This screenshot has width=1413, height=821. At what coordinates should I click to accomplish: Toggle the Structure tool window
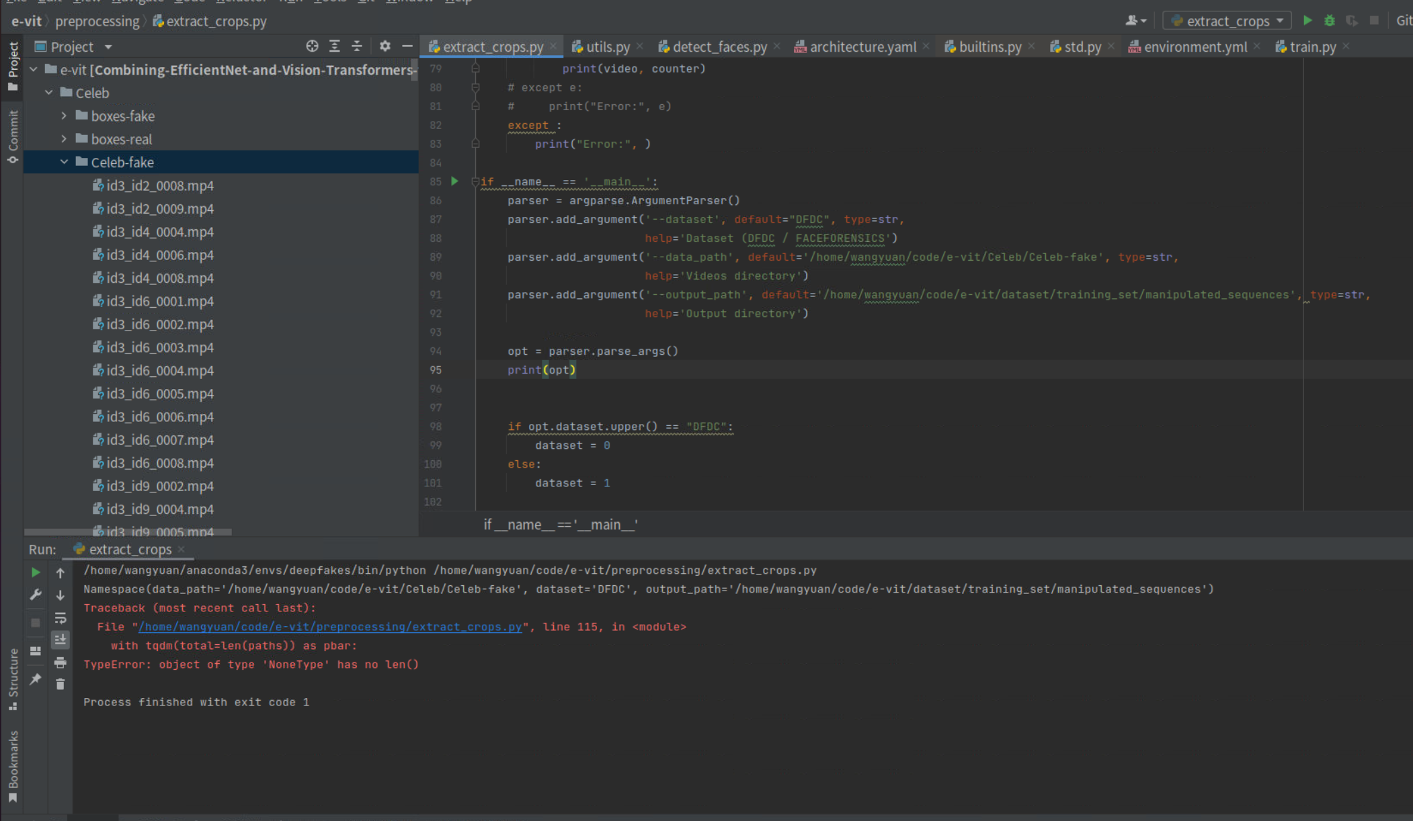pos(12,679)
